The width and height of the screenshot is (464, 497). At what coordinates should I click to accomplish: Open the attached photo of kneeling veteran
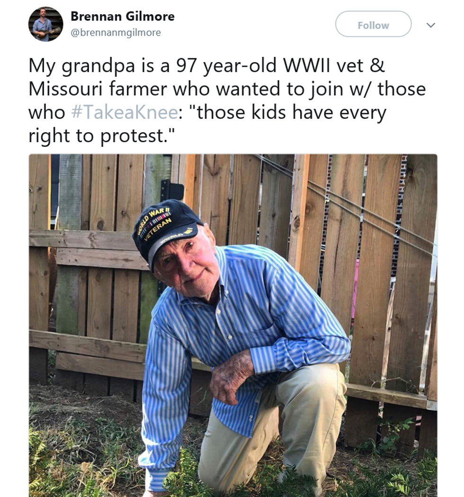233,325
